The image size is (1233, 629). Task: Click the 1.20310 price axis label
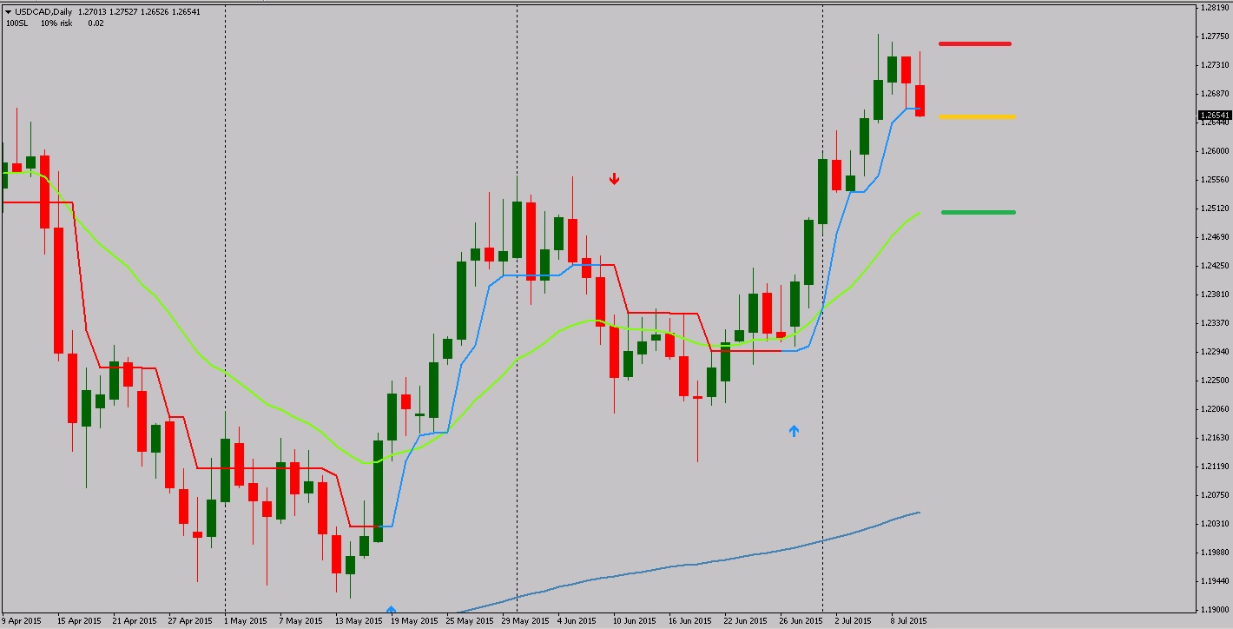(1216, 524)
